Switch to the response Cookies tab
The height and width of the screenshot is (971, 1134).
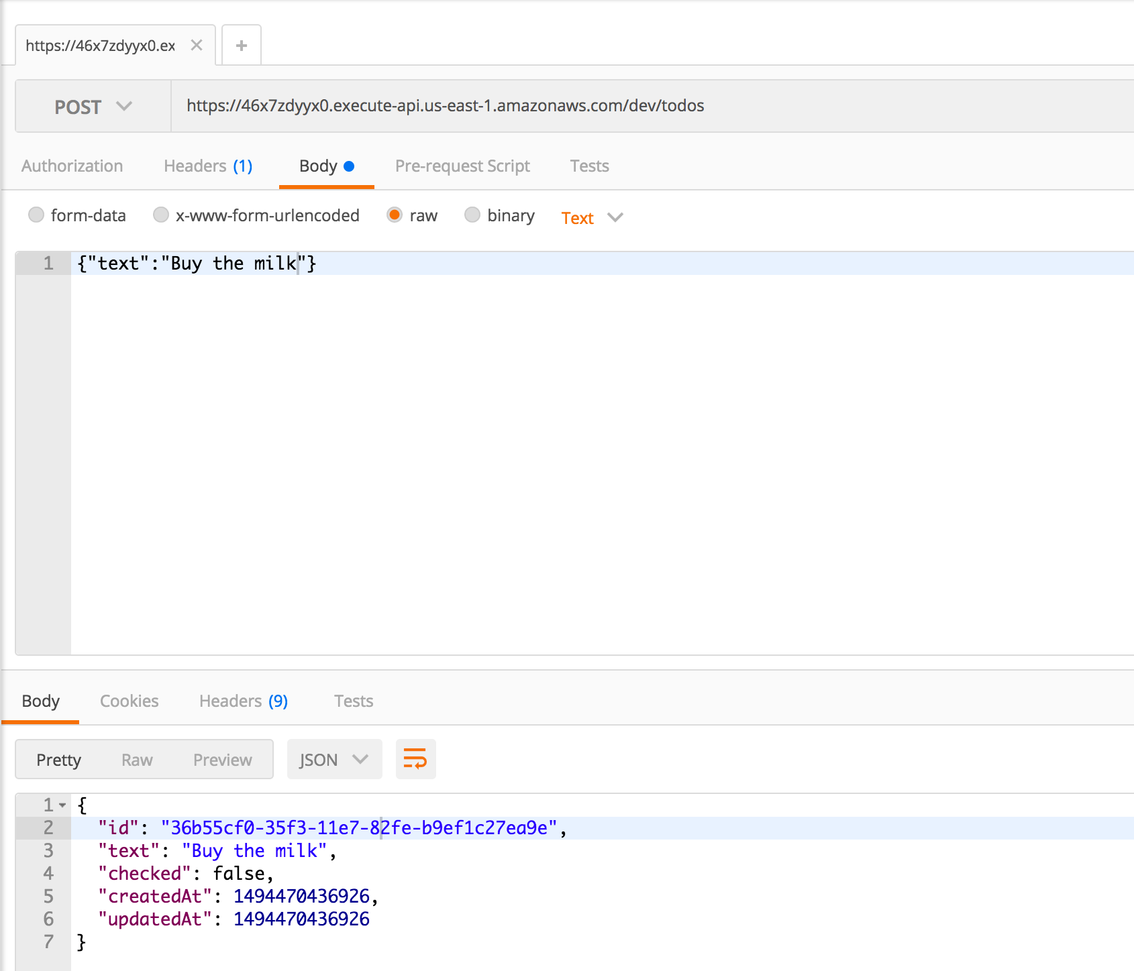pos(129,701)
